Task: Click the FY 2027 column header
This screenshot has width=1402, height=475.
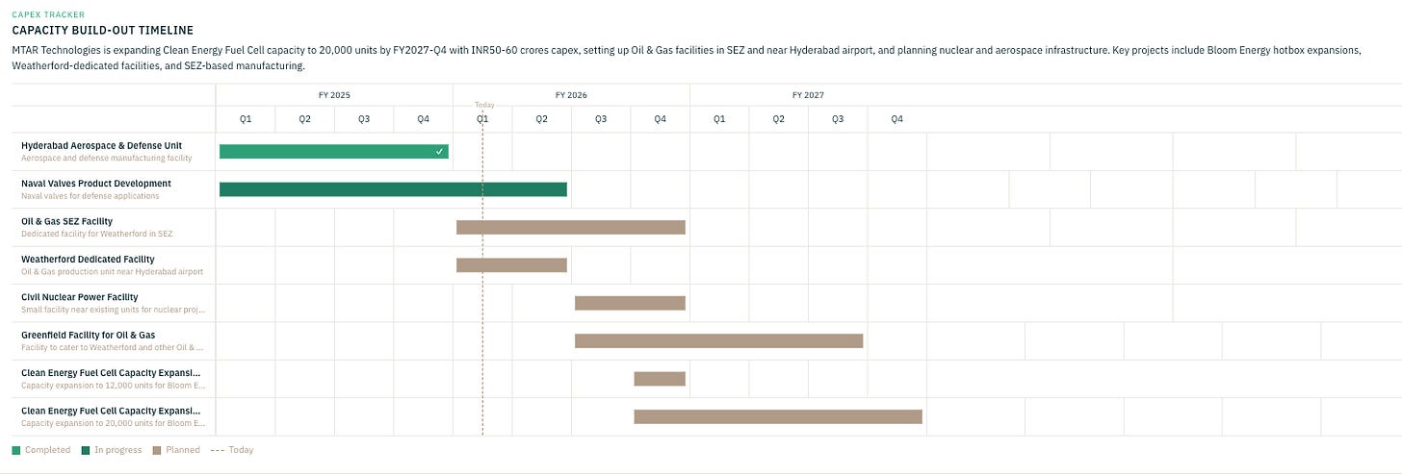Action: pyautogui.click(x=808, y=95)
